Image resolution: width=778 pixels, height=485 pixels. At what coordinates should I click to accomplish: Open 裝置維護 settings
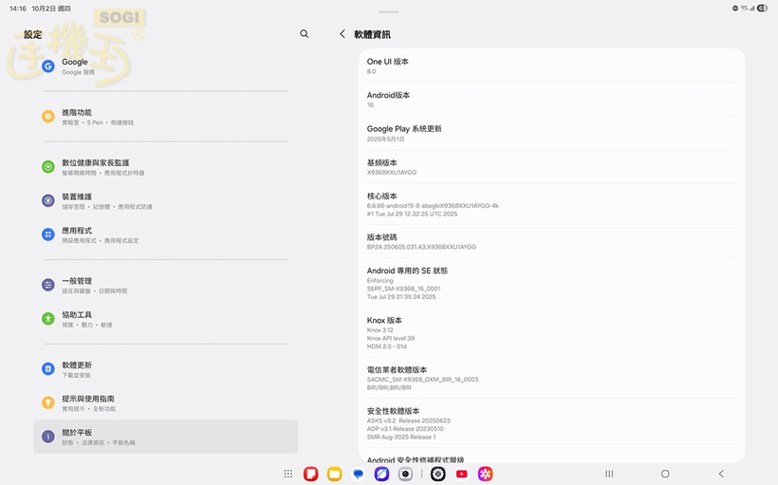coord(165,201)
